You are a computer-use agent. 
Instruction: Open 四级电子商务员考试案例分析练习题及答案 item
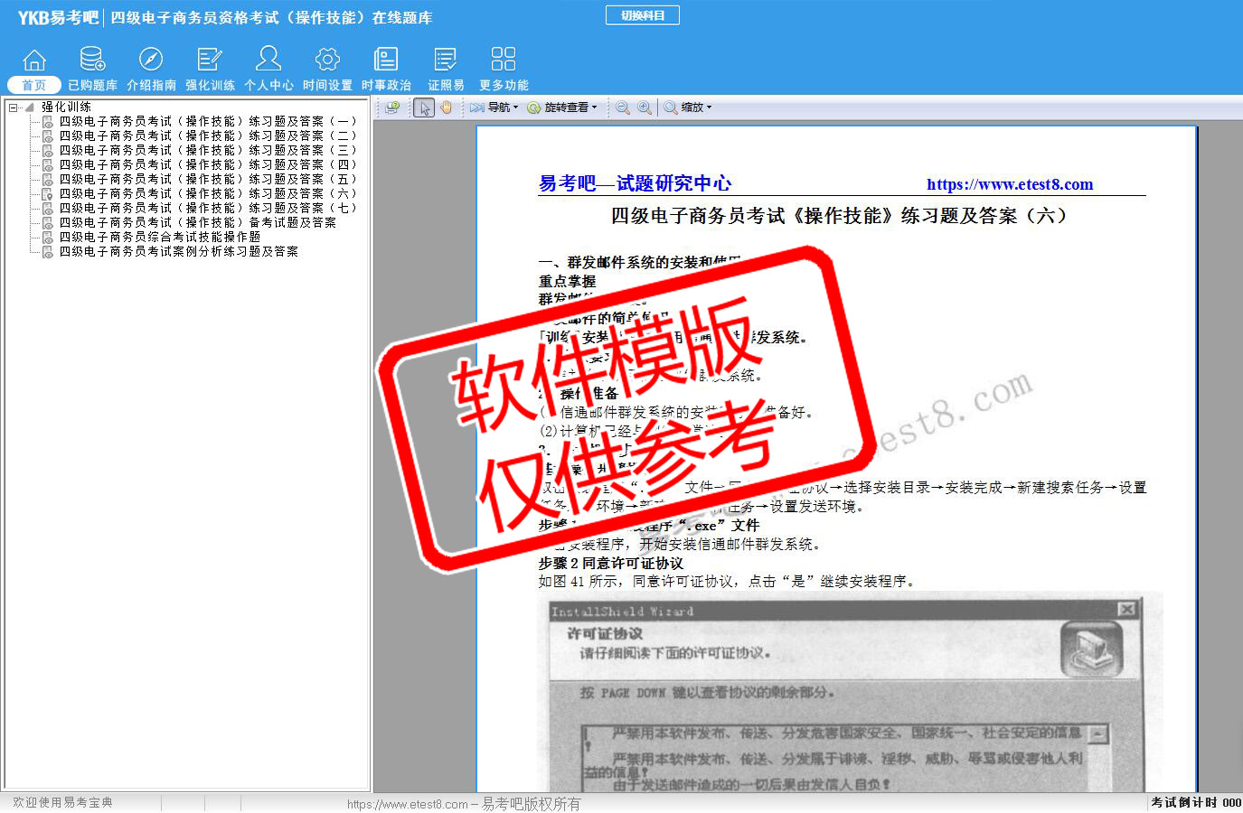tap(179, 251)
